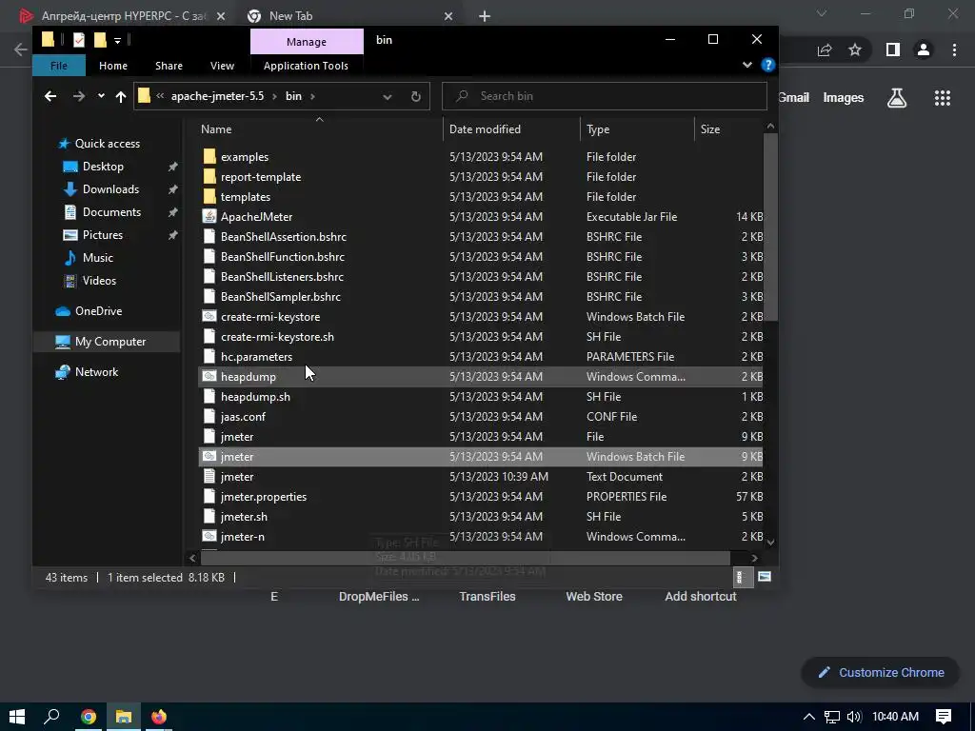Open Windows Start menu
Image resolution: width=975 pixels, height=731 pixels.
click(17, 717)
